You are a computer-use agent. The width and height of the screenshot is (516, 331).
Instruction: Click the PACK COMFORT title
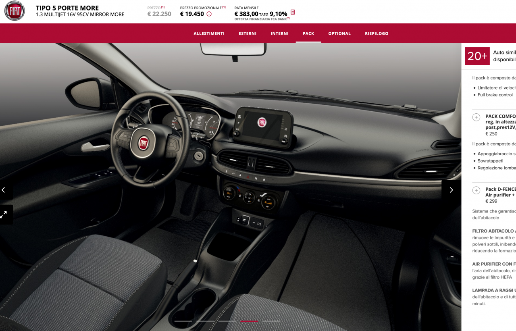(501, 122)
